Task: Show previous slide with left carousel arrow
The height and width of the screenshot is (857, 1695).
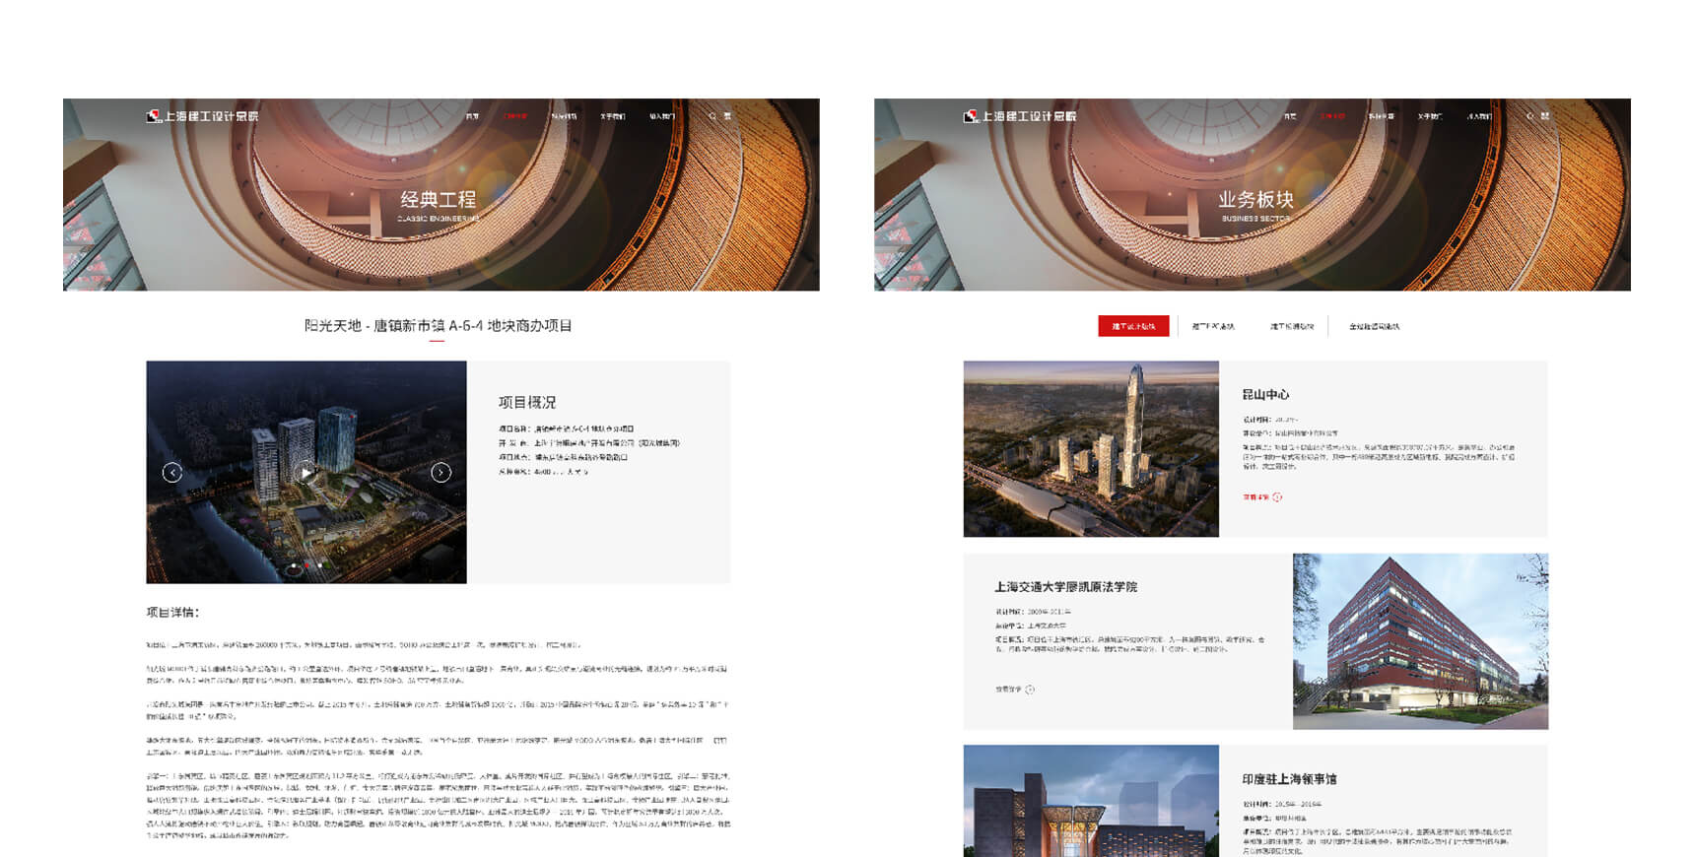Action: (172, 473)
